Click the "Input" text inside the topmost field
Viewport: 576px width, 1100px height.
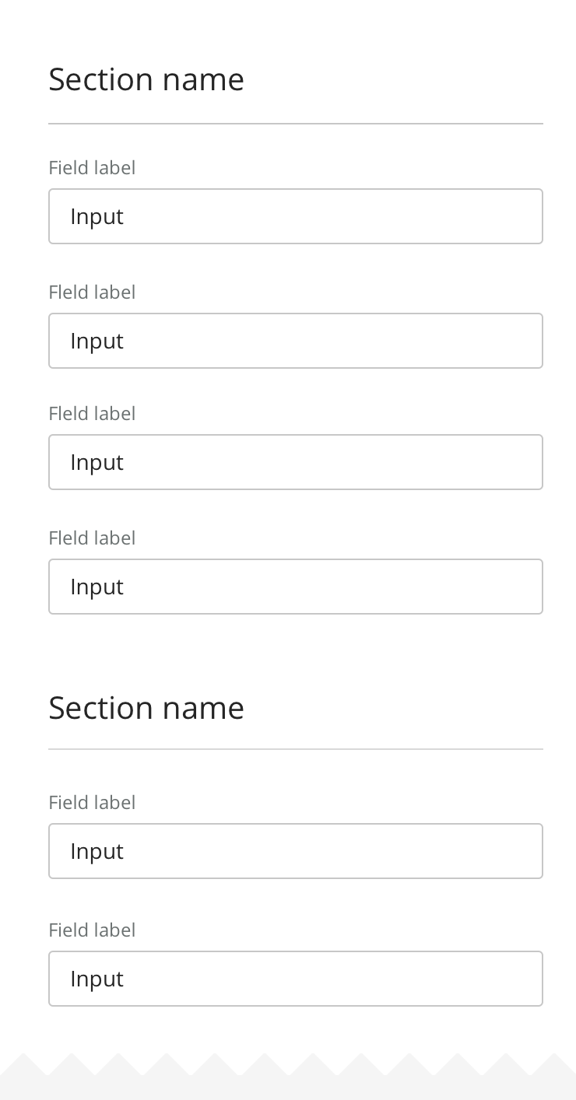(97, 217)
